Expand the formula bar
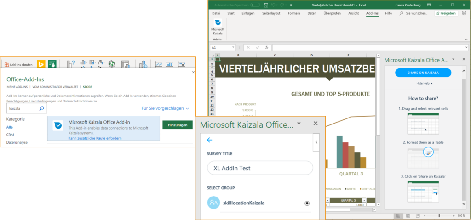 tap(466, 47)
